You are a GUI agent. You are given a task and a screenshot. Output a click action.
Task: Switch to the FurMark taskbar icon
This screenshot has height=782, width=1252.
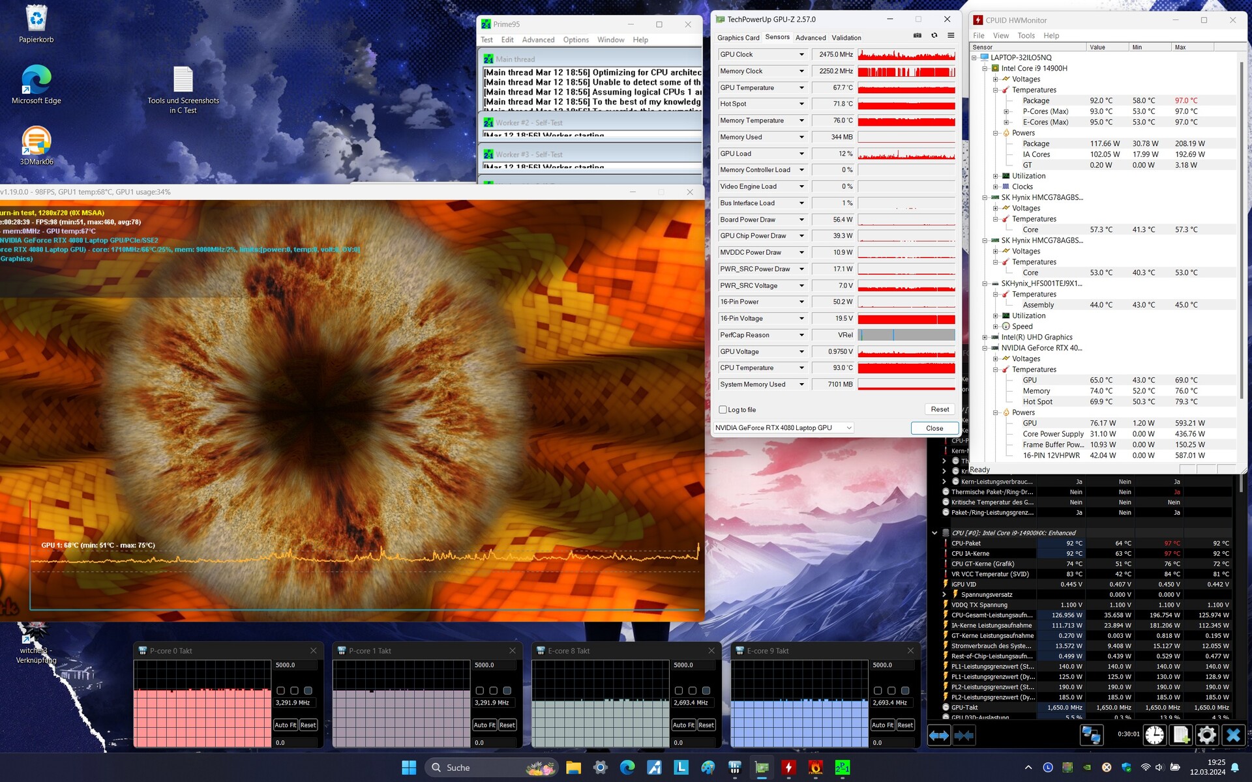coord(815,768)
